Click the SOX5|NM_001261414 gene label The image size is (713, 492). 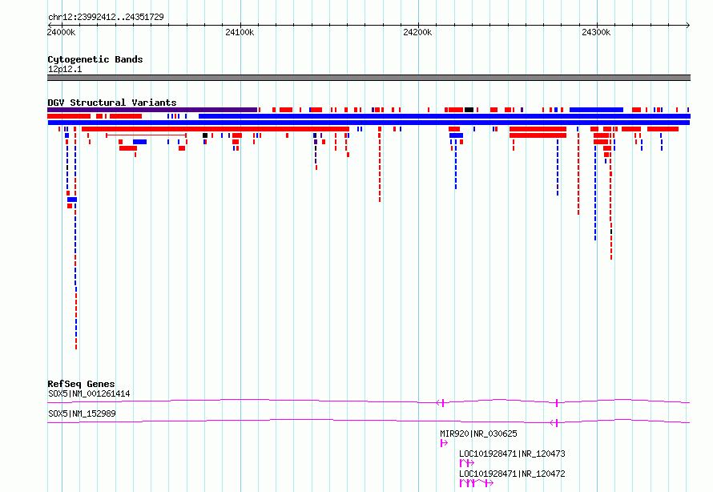(89, 393)
